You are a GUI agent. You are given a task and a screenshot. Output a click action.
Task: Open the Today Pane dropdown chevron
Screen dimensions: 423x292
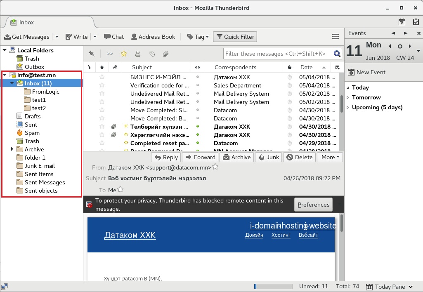411,287
